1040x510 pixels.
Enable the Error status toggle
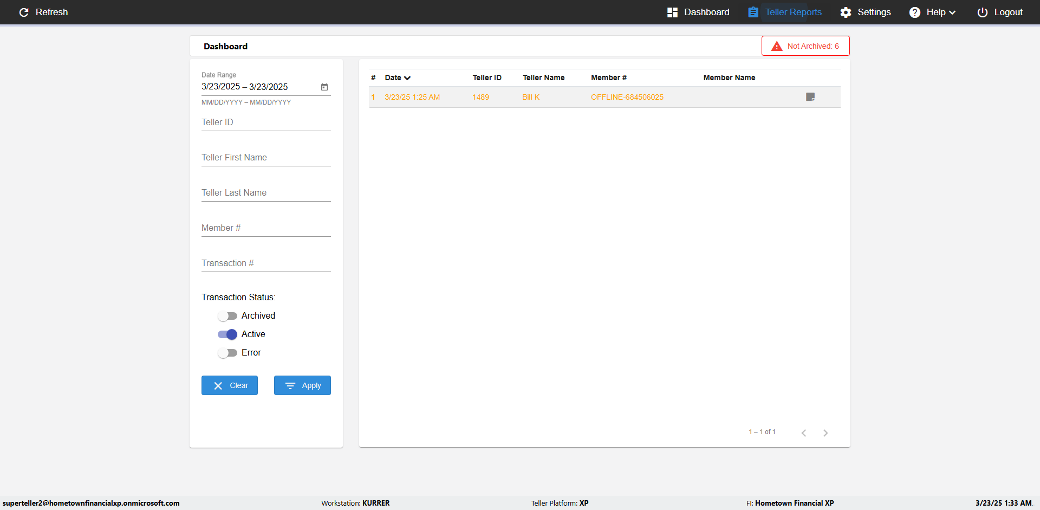tap(227, 353)
